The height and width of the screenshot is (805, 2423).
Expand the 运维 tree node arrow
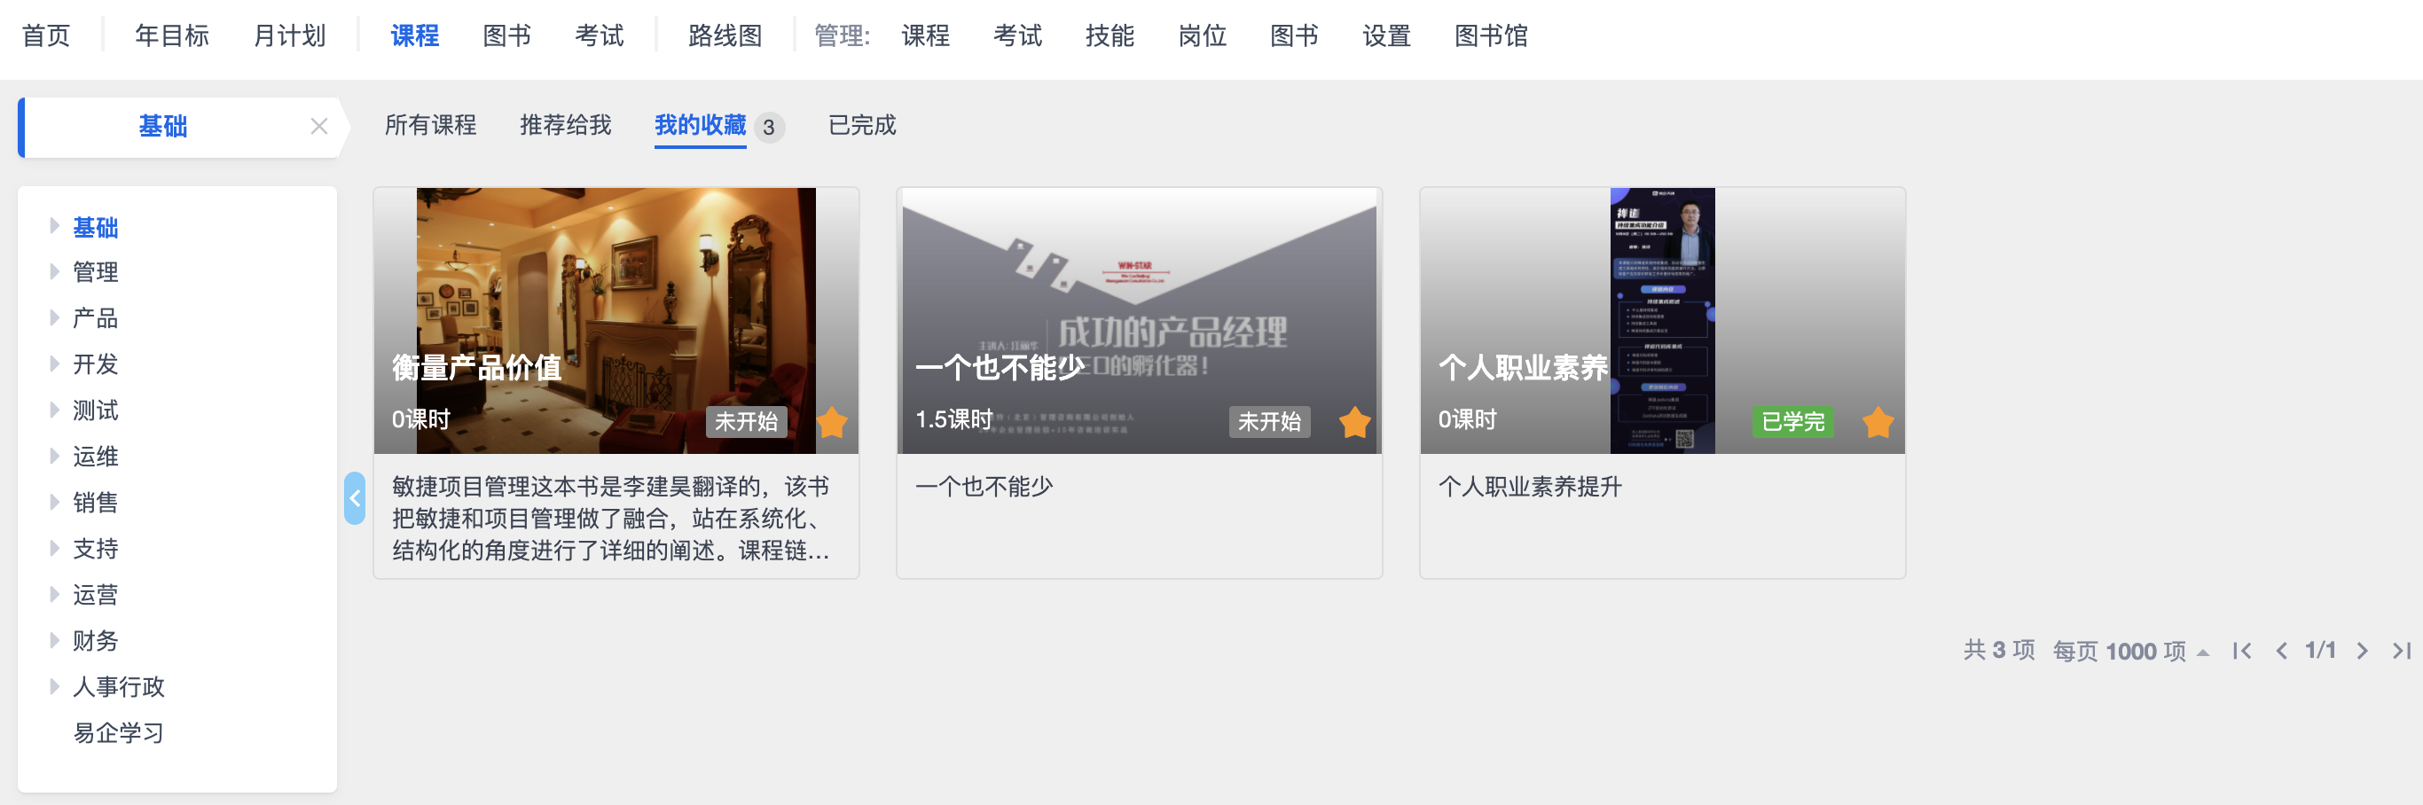click(55, 456)
